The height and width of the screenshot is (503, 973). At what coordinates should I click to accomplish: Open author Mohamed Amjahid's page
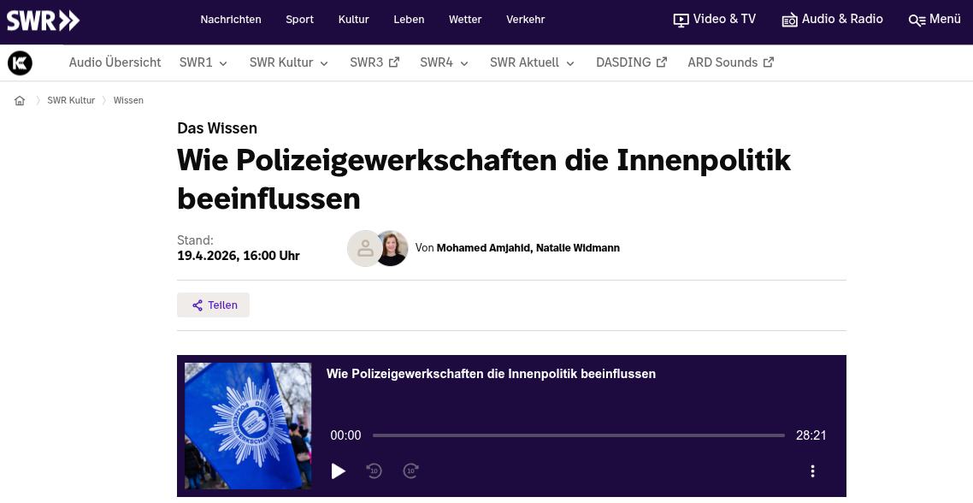(x=483, y=248)
